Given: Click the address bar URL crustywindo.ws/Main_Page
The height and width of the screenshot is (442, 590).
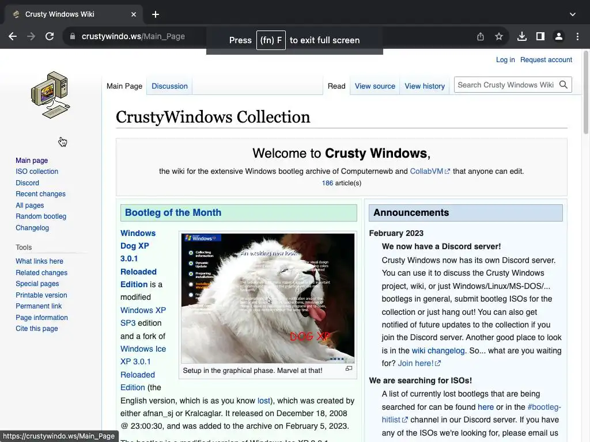Looking at the screenshot, I should 133,36.
